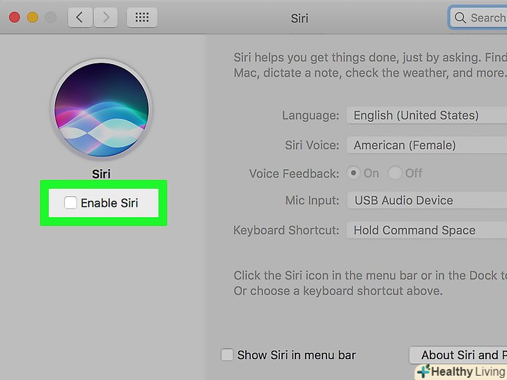507x380 pixels.
Task: Click the Siri label under icon
Action: pos(102,174)
